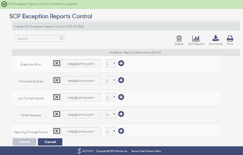Click the Print icon
This screenshot has height=155, width=243.
tap(230, 38)
